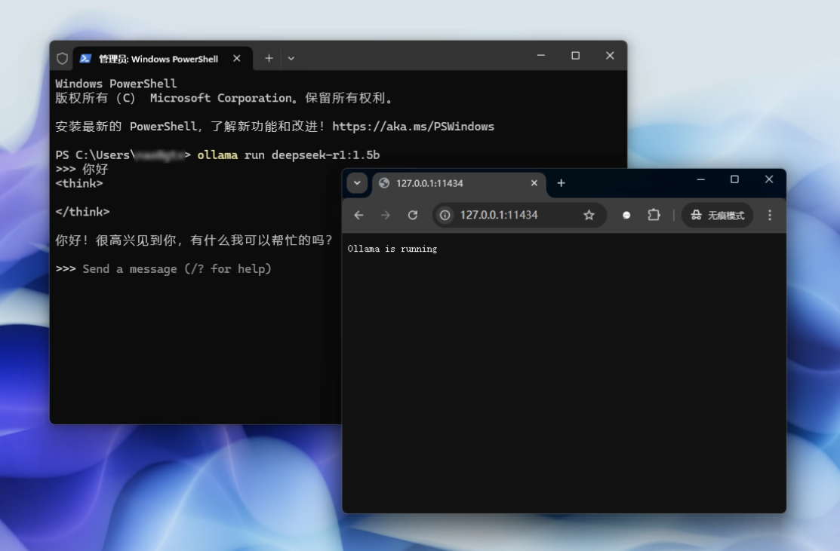Close the 127.0.0.1:11434 browser tab
Viewport: 840px width, 551px height.
pyautogui.click(x=534, y=183)
